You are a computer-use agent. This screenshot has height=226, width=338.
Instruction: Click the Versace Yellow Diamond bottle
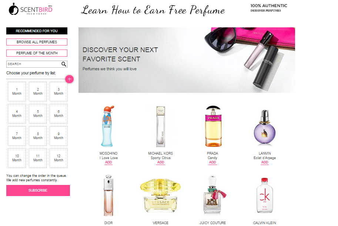click(x=160, y=196)
